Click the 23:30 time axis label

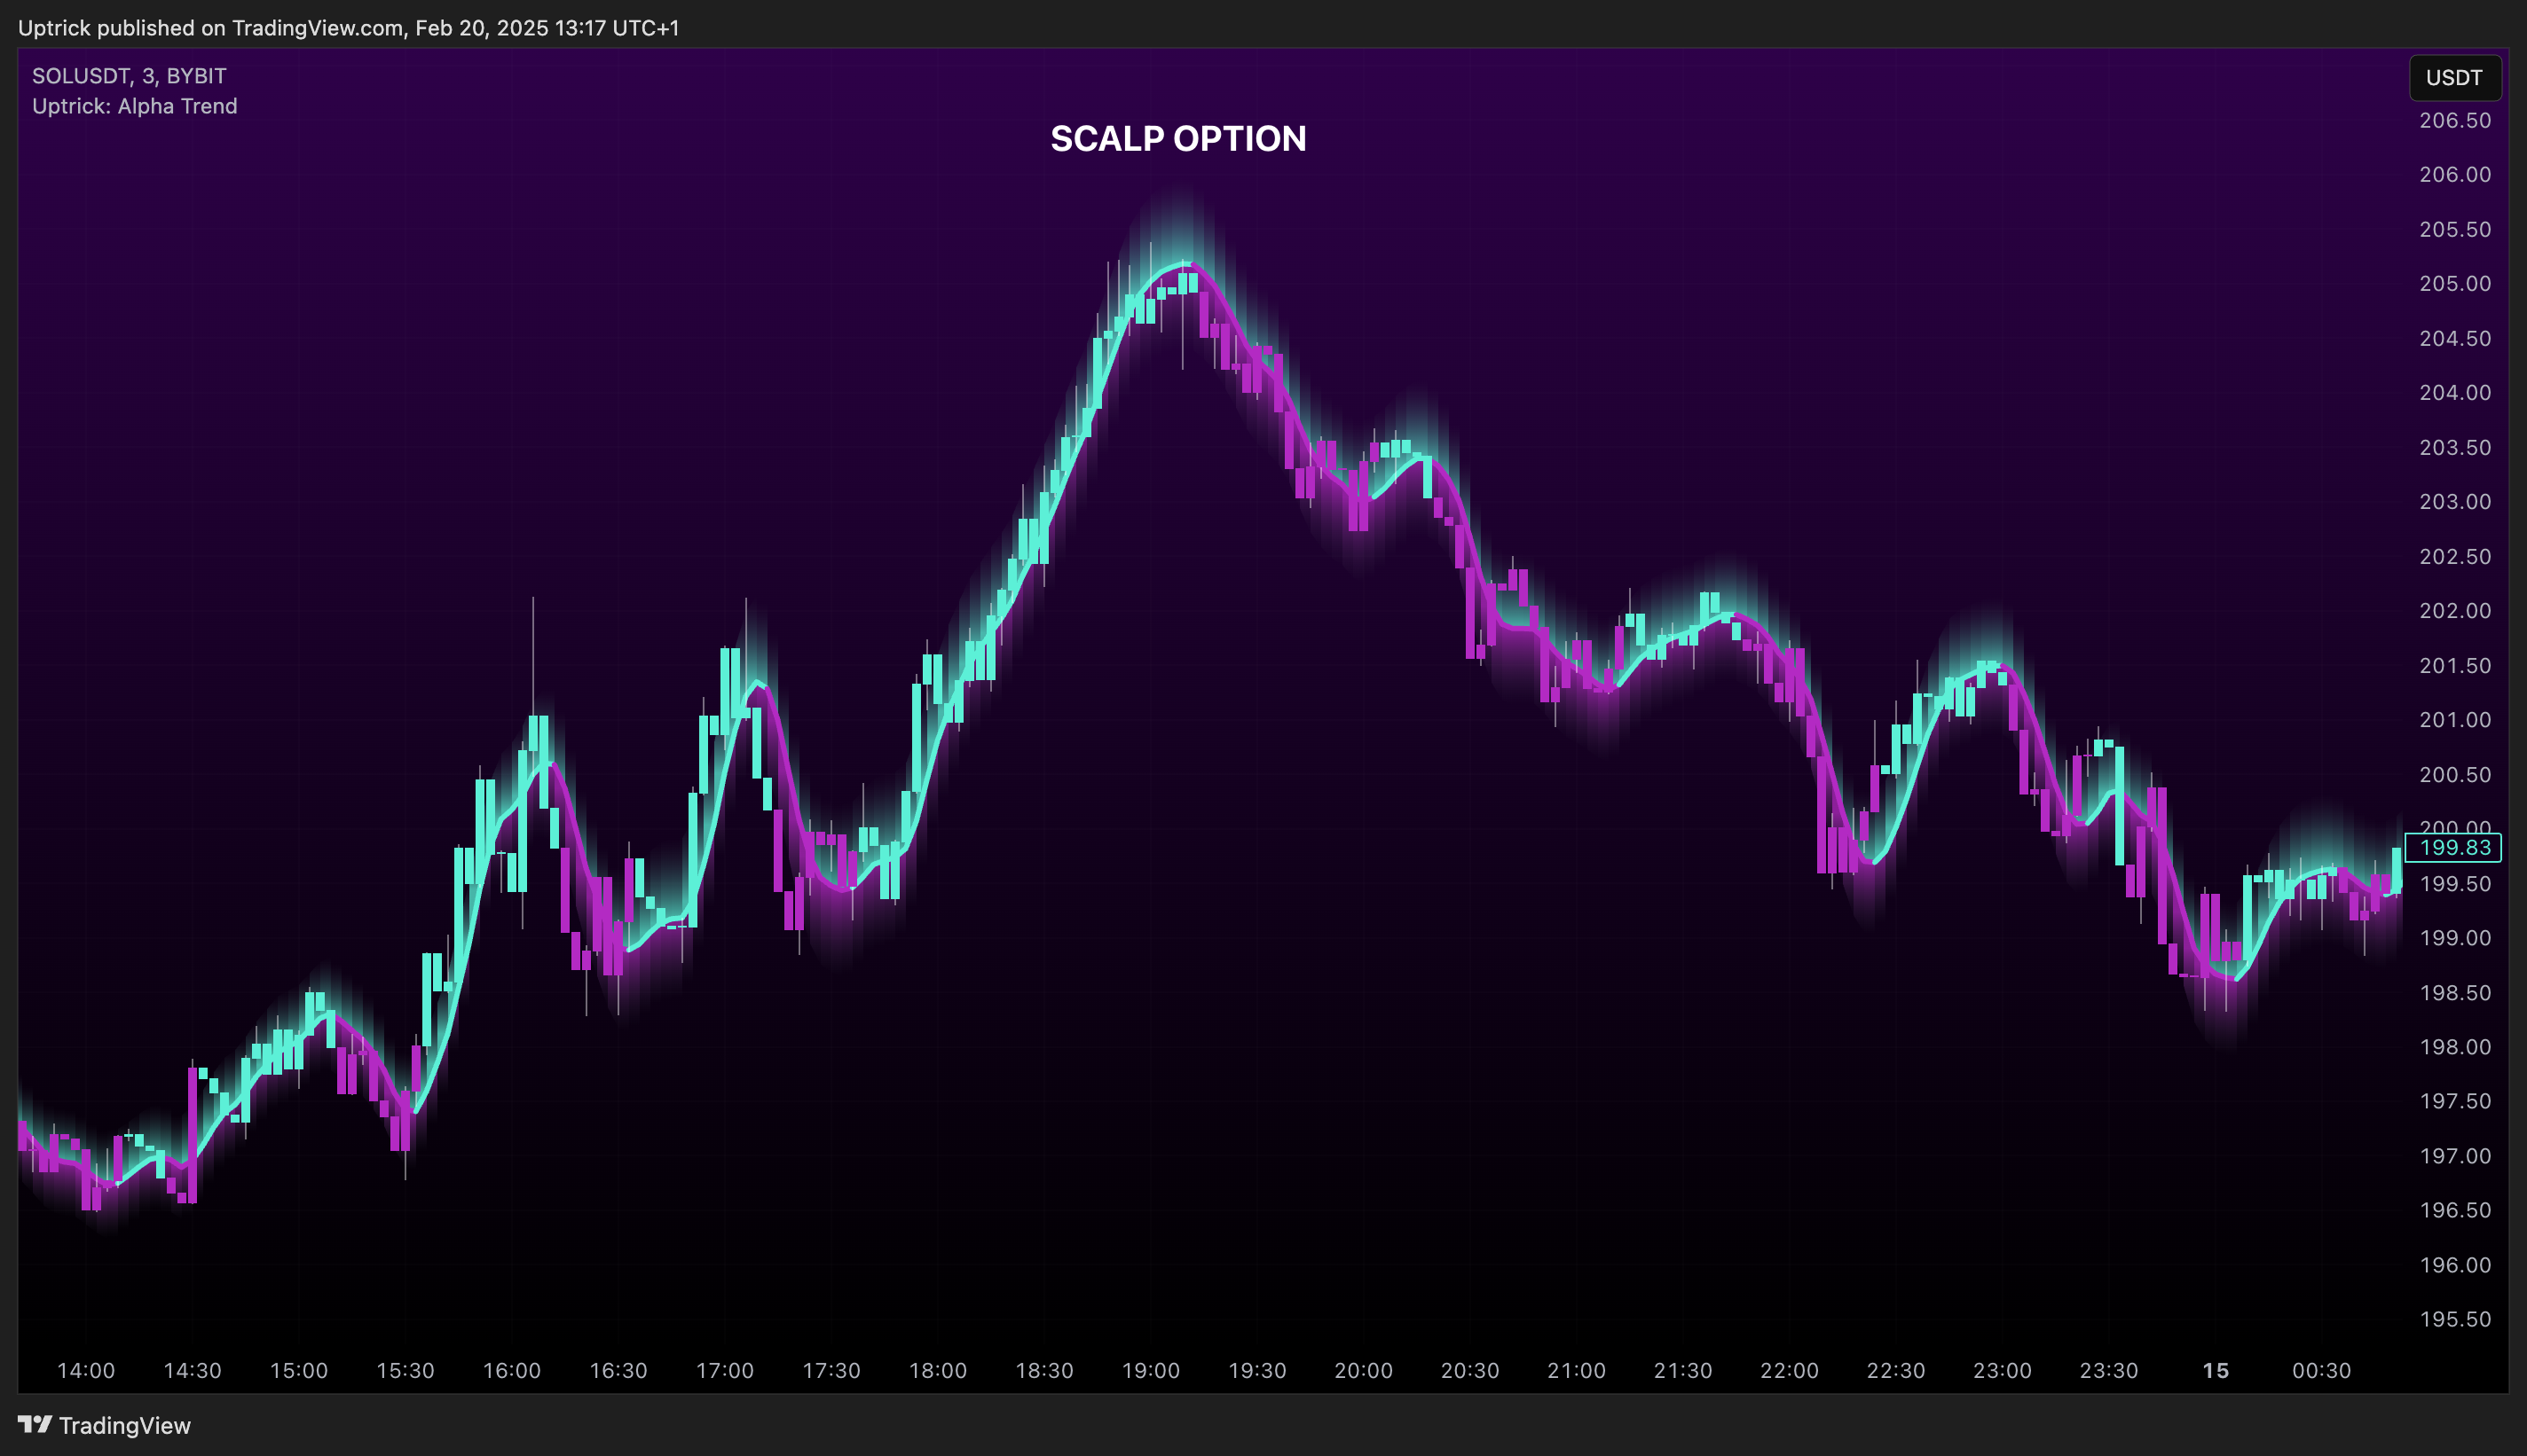[x=2109, y=1371]
